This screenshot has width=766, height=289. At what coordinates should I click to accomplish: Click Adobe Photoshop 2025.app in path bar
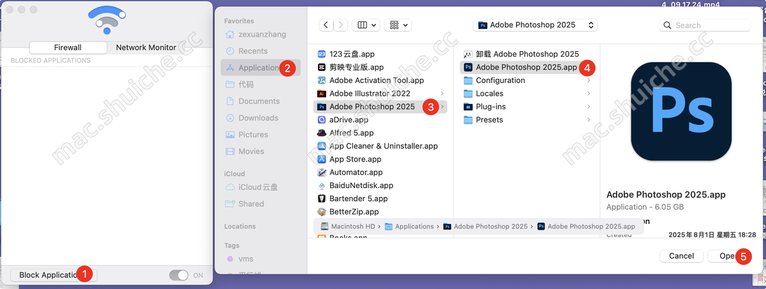click(587, 226)
